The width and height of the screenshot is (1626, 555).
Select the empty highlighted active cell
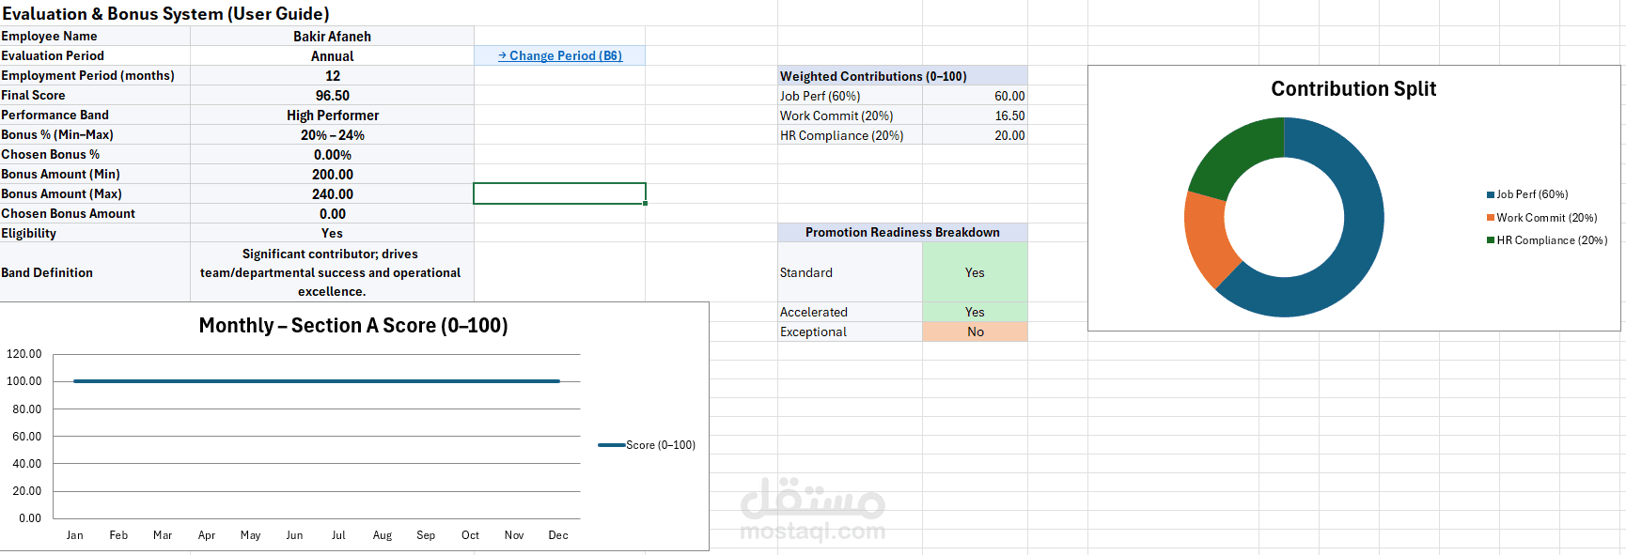(559, 193)
